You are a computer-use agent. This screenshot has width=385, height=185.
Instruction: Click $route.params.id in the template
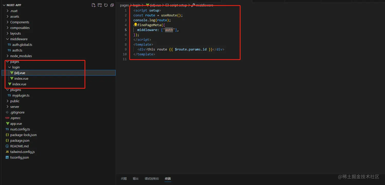click(191, 49)
